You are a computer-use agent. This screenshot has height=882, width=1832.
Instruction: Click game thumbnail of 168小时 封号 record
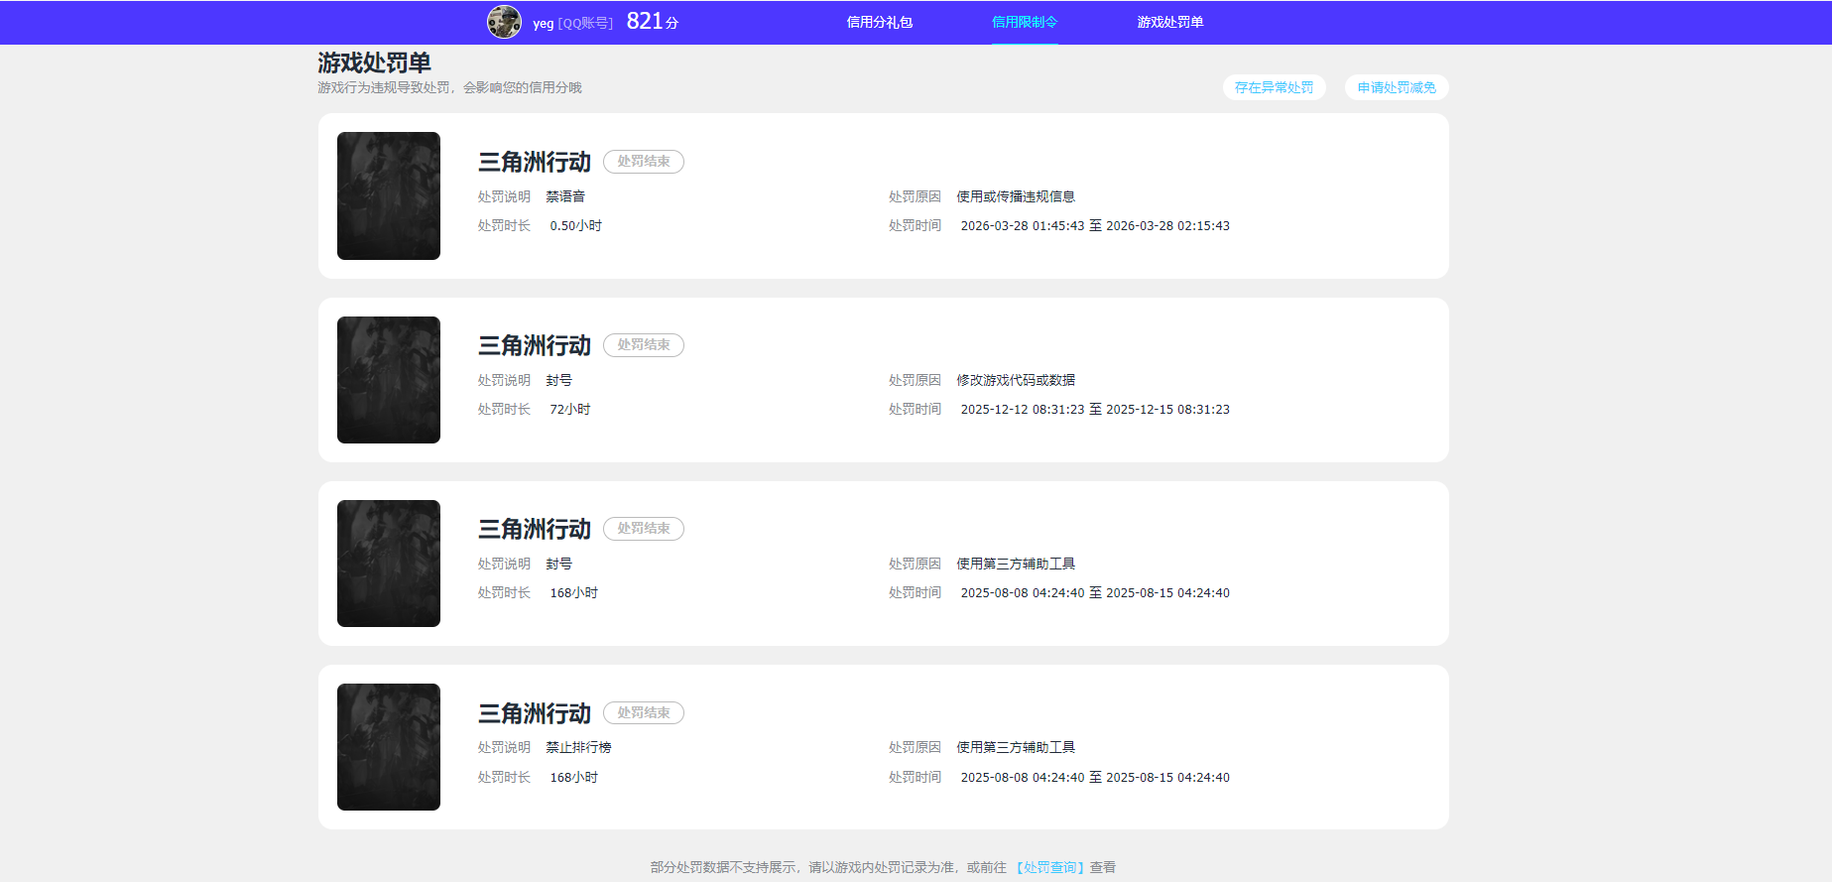coord(389,564)
